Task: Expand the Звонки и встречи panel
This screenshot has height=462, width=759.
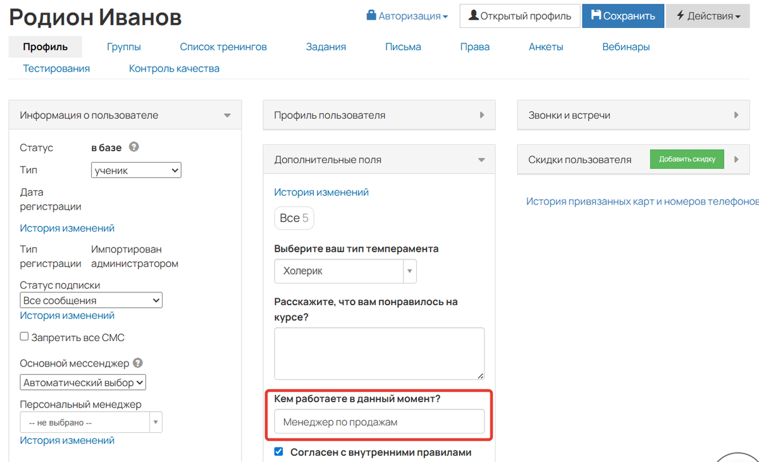Action: [x=737, y=115]
